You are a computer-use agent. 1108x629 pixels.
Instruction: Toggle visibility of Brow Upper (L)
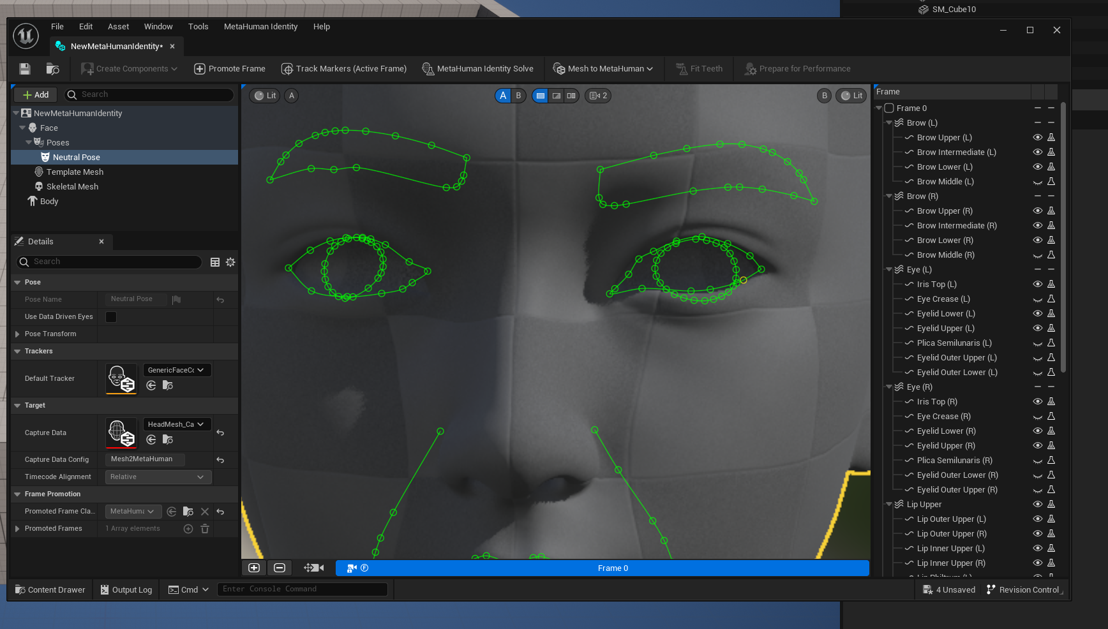[1038, 138]
